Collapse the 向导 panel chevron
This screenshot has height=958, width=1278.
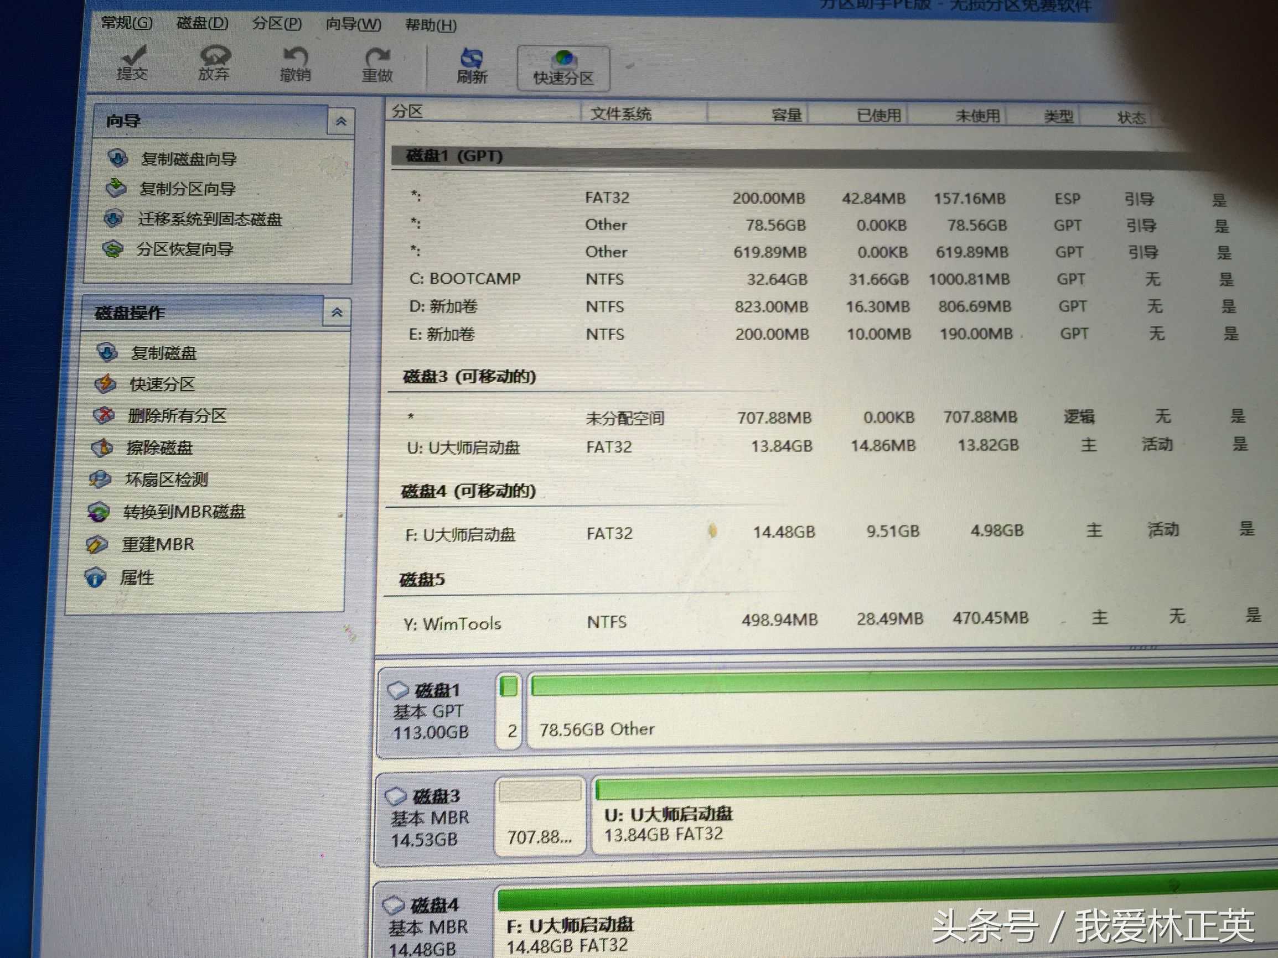point(341,121)
